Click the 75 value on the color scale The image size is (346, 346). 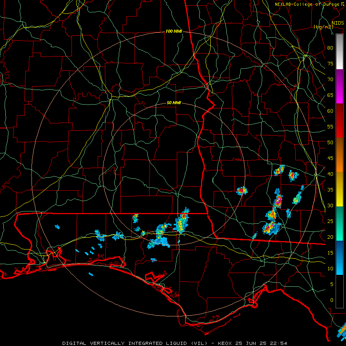pos(330,64)
